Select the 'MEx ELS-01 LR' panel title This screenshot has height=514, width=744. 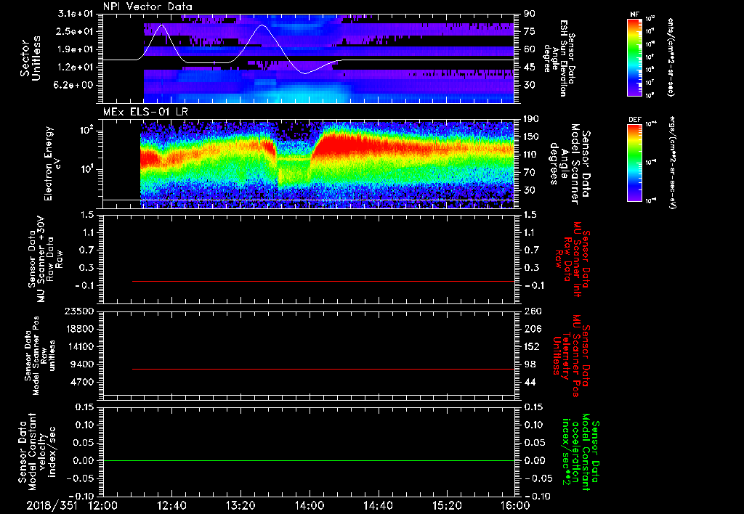coord(145,112)
